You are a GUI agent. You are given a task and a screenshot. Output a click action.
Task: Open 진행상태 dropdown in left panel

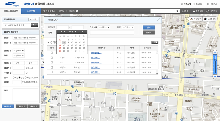click(x=18, y=51)
